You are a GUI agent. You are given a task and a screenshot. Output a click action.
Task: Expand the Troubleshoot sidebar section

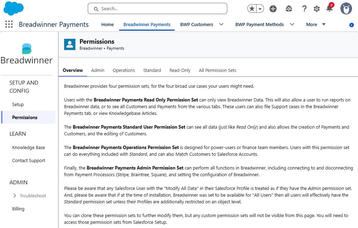point(14,196)
